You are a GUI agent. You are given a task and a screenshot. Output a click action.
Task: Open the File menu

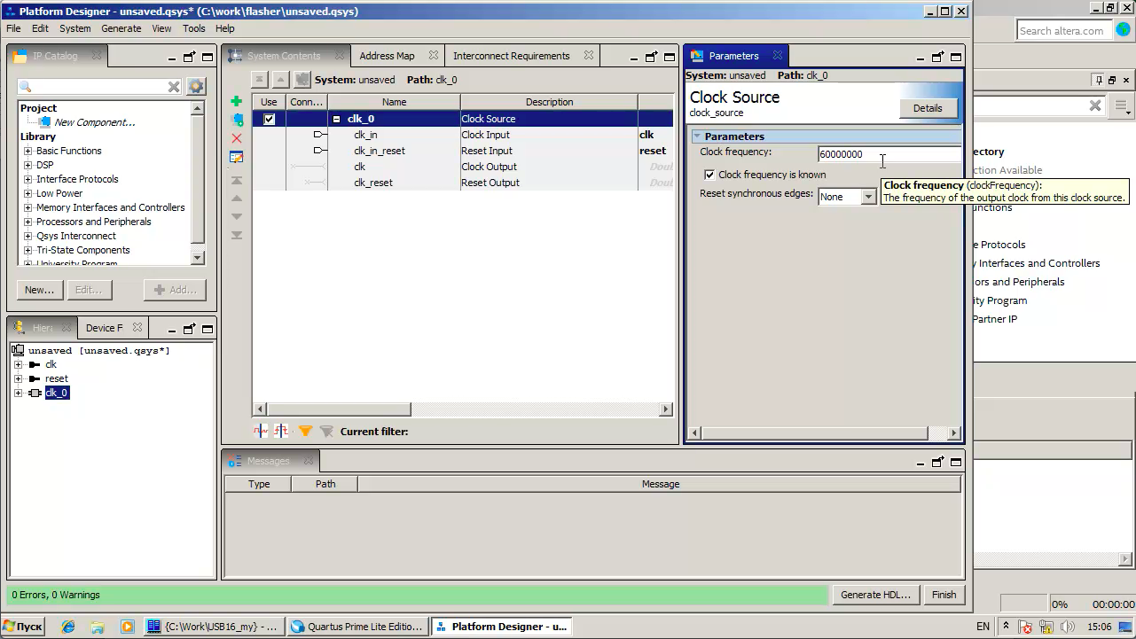click(x=13, y=28)
